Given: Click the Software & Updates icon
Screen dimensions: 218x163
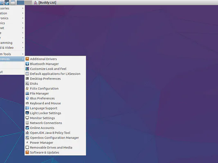Looking at the screenshot, I should [27, 152].
